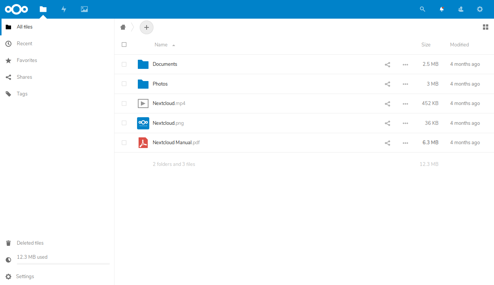Open the Nextcloud.png file name

coord(168,123)
